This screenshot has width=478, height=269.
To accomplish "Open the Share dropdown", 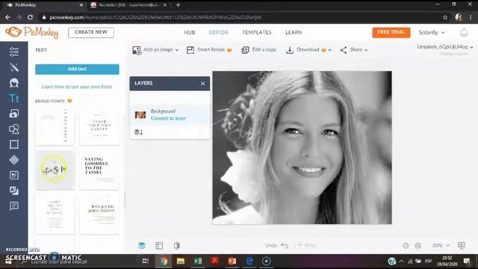I will pyautogui.click(x=354, y=50).
